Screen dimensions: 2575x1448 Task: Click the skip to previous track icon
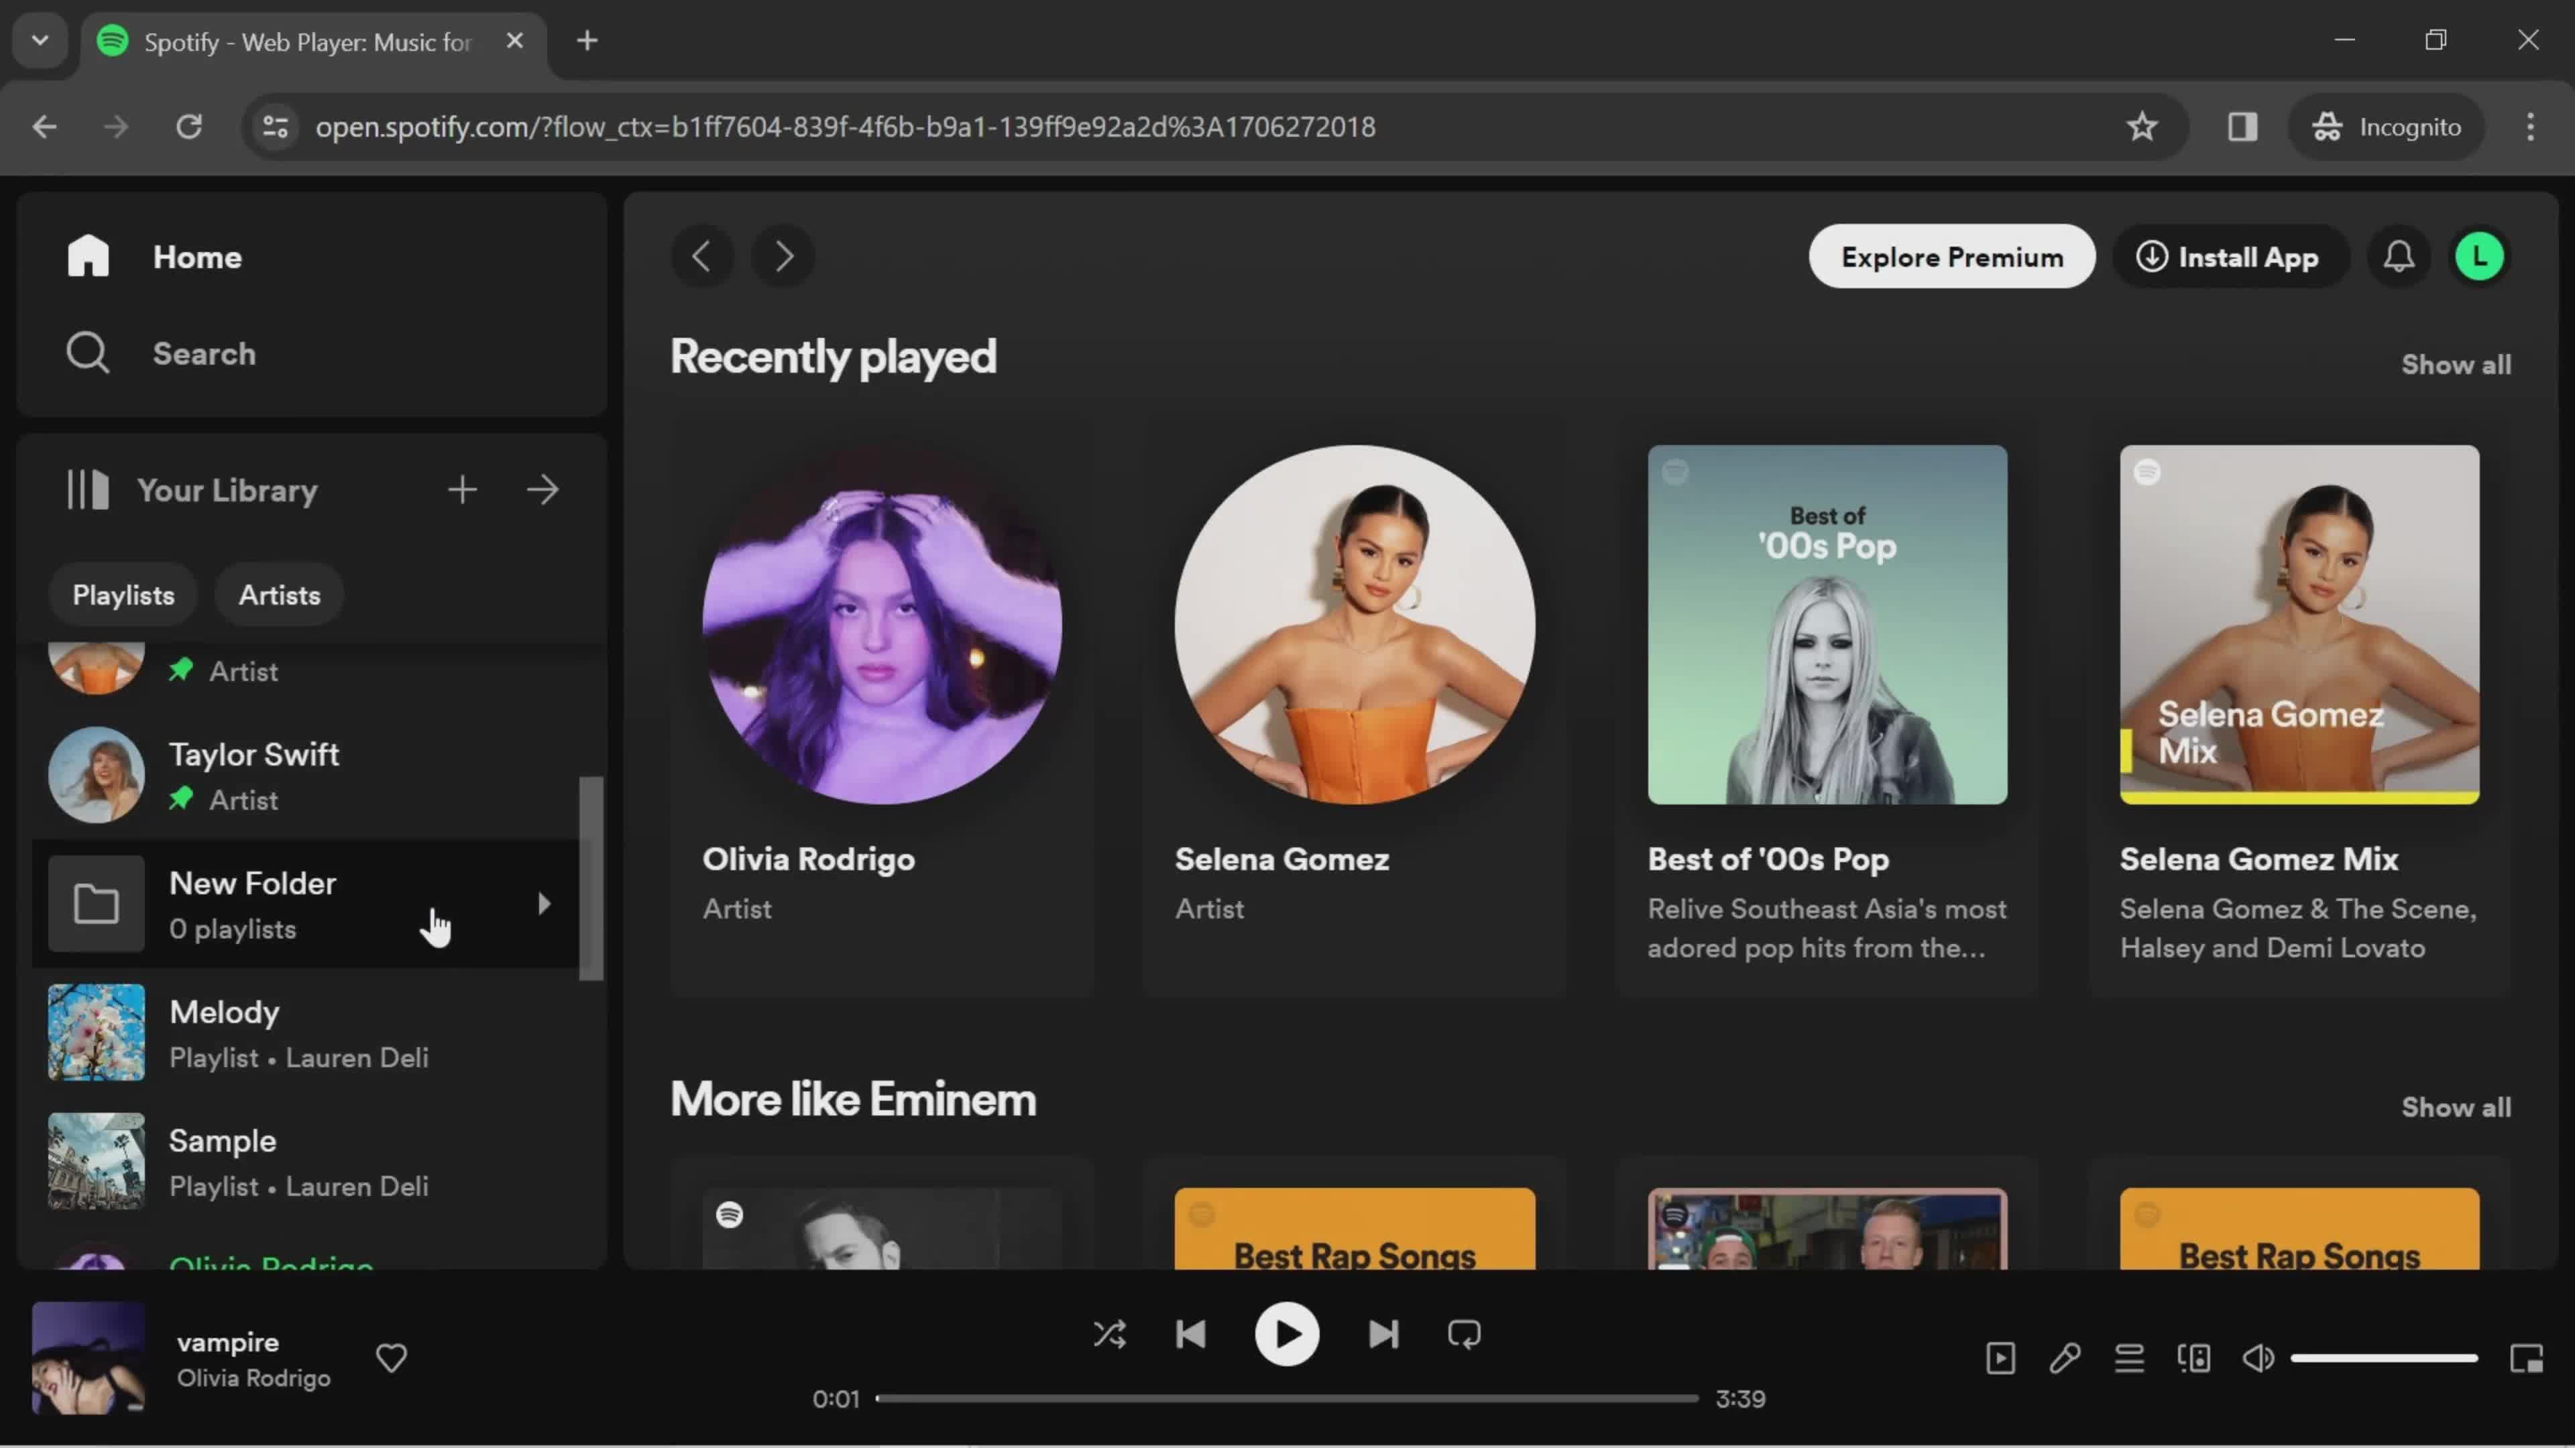pos(1194,1335)
